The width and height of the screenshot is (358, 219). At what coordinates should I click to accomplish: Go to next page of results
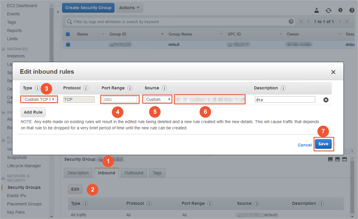(x=340, y=22)
